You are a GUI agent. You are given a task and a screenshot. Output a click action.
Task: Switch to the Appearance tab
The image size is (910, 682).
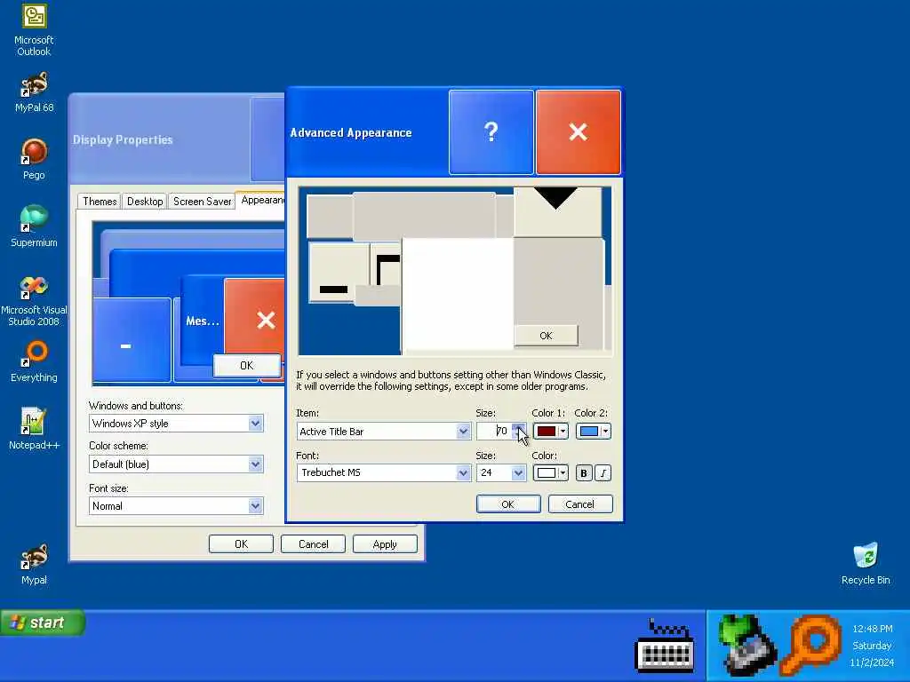[261, 200]
